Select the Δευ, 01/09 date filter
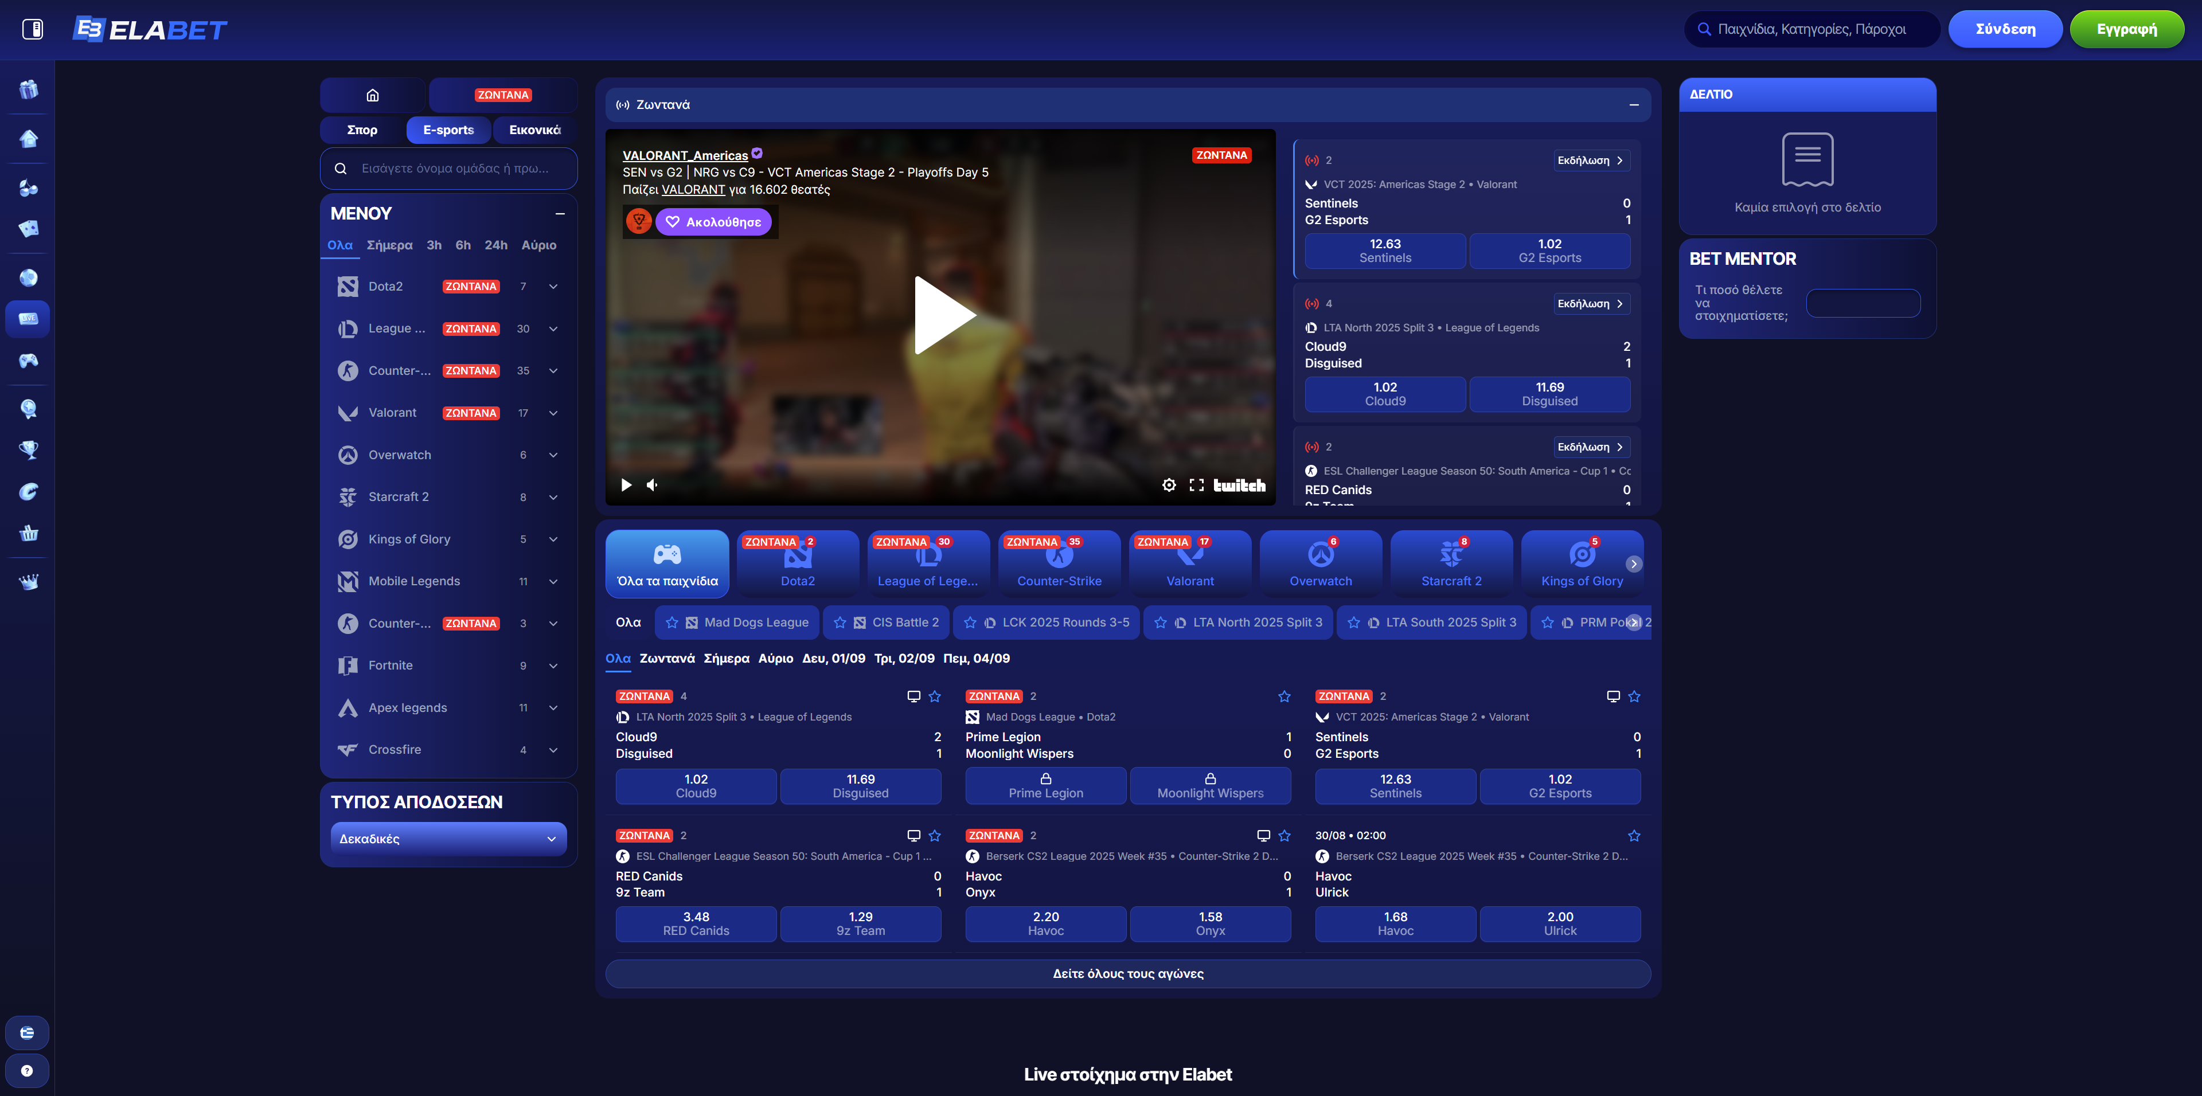This screenshot has width=2202, height=1096. 833,657
